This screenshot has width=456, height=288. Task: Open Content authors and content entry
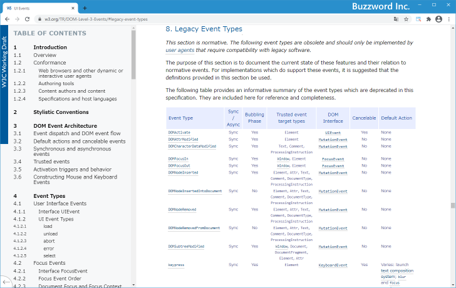72,91
